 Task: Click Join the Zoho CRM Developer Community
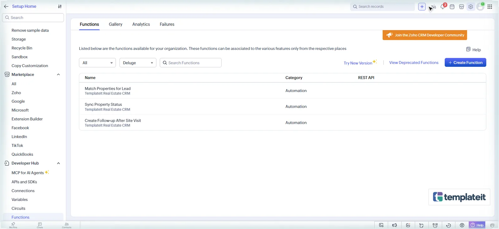[x=425, y=35]
